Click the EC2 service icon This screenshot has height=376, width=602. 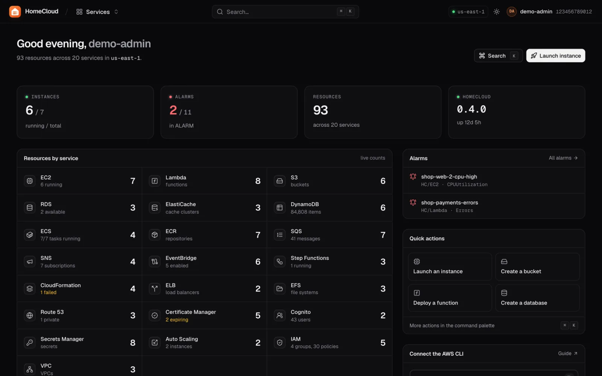[30, 181]
